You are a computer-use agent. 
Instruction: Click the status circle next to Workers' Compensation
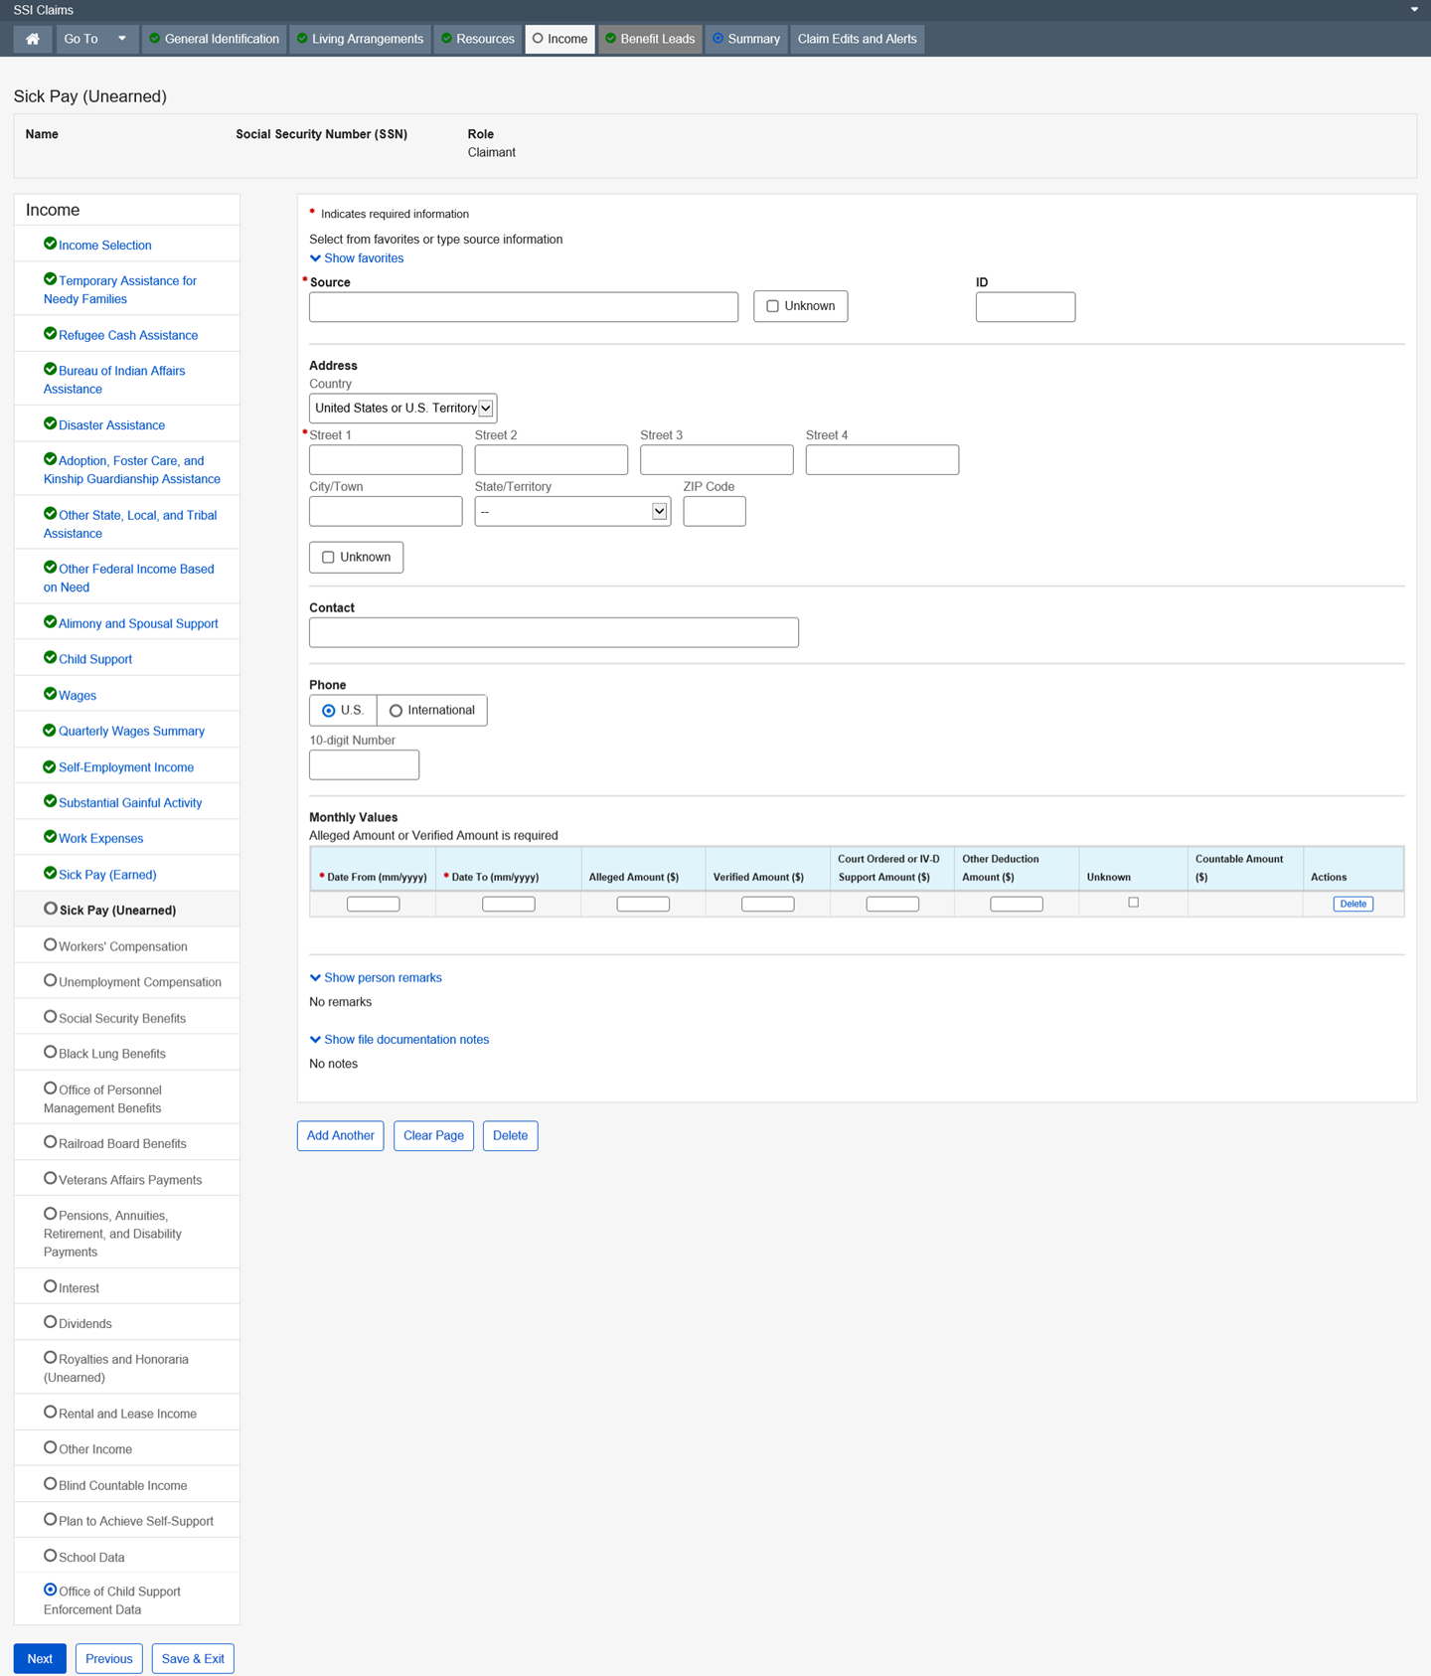50,944
